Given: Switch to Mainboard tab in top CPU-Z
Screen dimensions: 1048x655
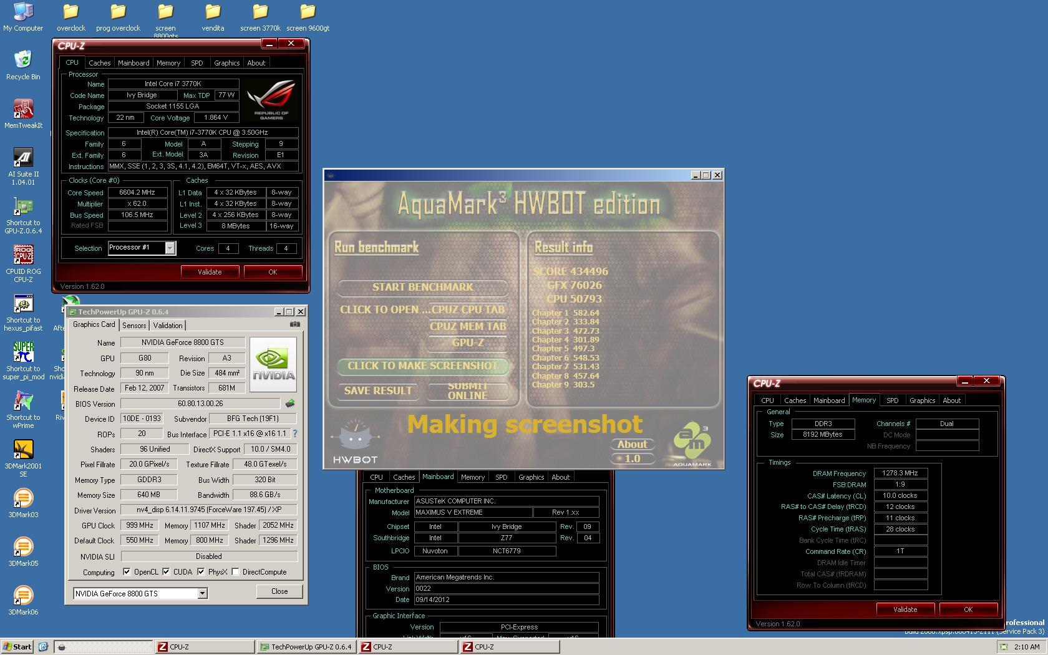Looking at the screenshot, I should point(133,63).
